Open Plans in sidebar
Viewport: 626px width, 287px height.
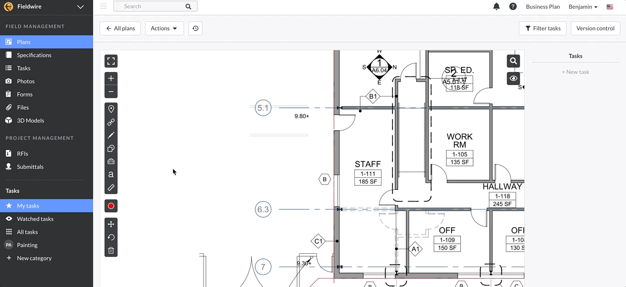coord(46,42)
